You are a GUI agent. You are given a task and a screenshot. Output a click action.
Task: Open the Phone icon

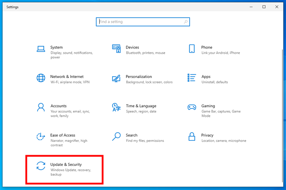coord(192,48)
